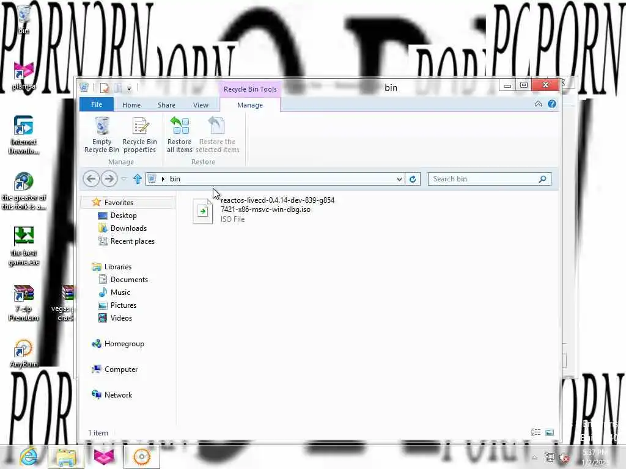Go back with the Back arrow
The image size is (626, 469).
point(91,179)
